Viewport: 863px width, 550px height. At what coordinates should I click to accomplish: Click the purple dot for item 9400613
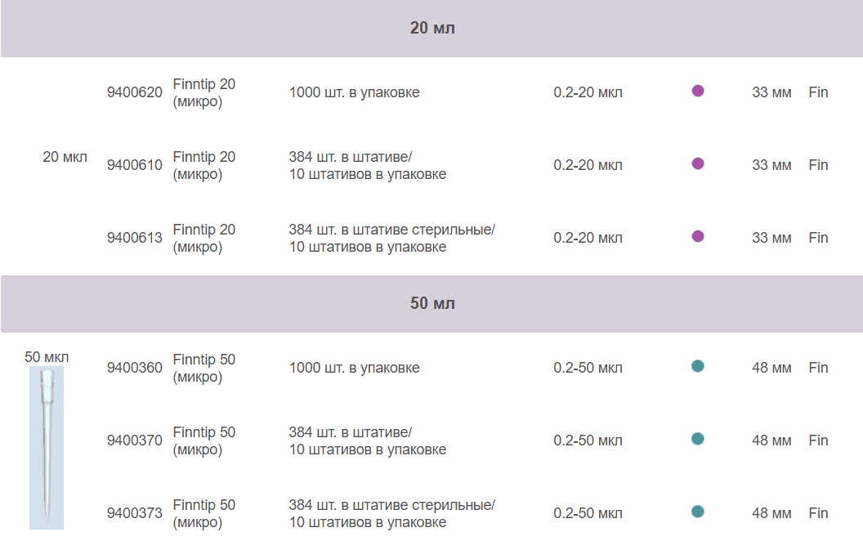pyautogui.click(x=698, y=236)
